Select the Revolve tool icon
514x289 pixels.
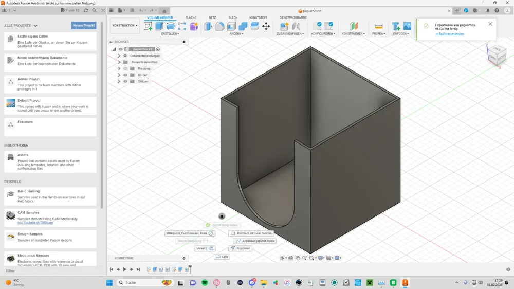pos(171,26)
